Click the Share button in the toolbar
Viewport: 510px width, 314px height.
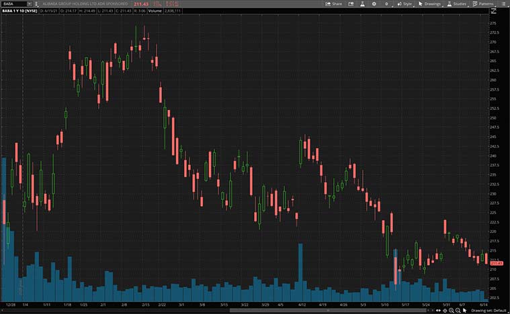click(x=334, y=3)
